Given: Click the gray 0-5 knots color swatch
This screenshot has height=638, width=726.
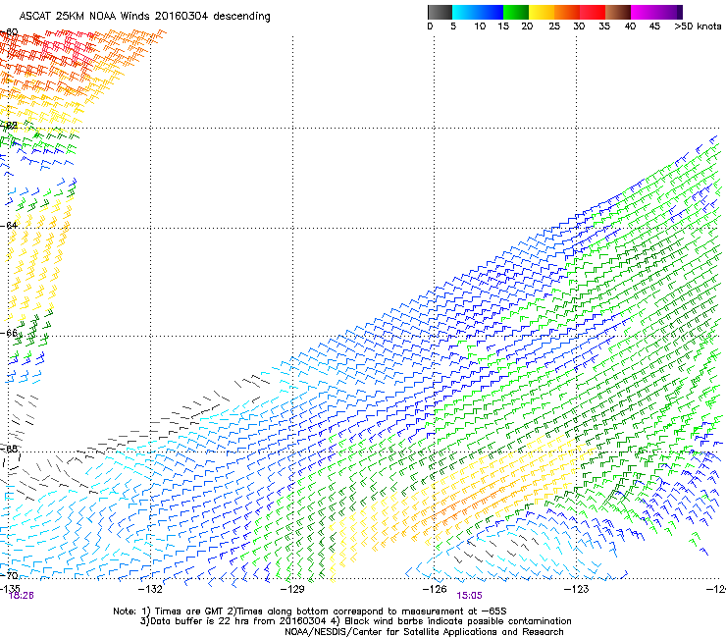Looking at the screenshot, I should tap(440, 12).
